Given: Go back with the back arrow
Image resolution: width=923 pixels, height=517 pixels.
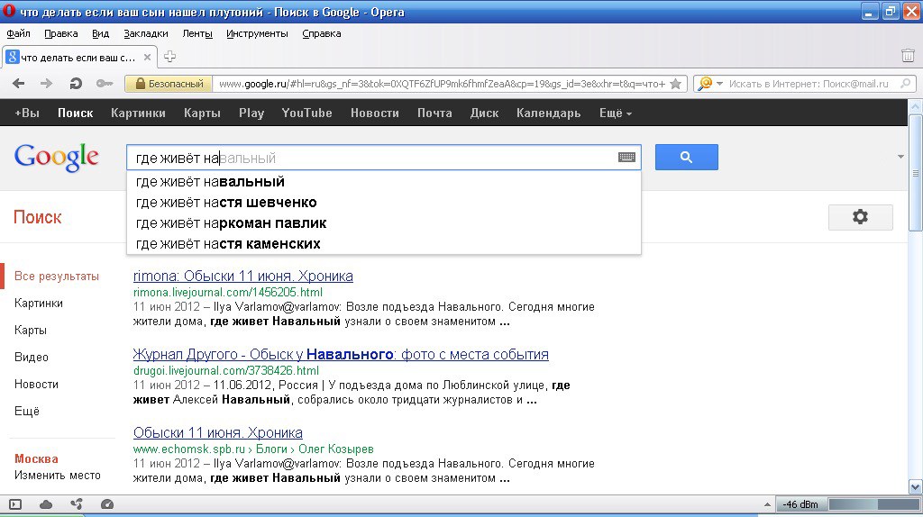Looking at the screenshot, I should click(18, 84).
